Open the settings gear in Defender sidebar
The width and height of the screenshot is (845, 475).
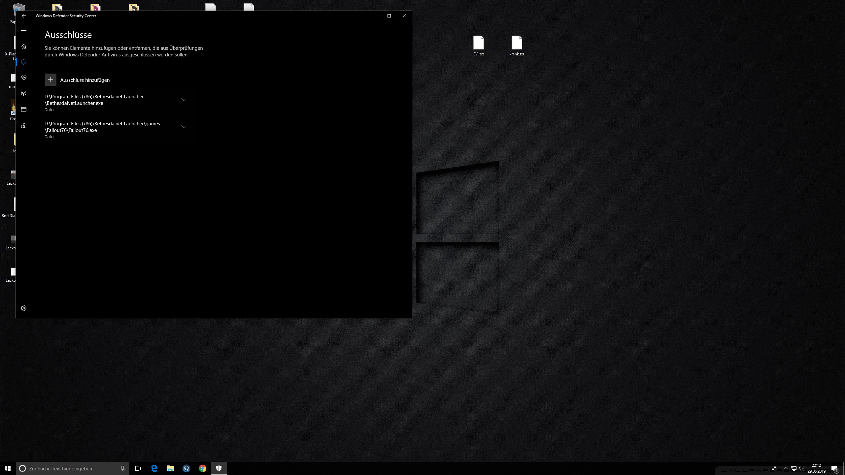click(24, 308)
